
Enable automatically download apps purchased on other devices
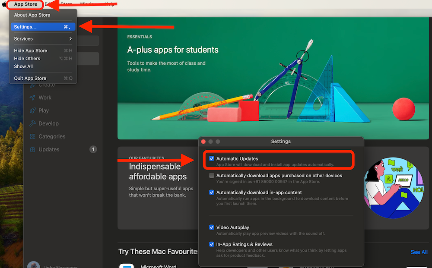coord(212,176)
